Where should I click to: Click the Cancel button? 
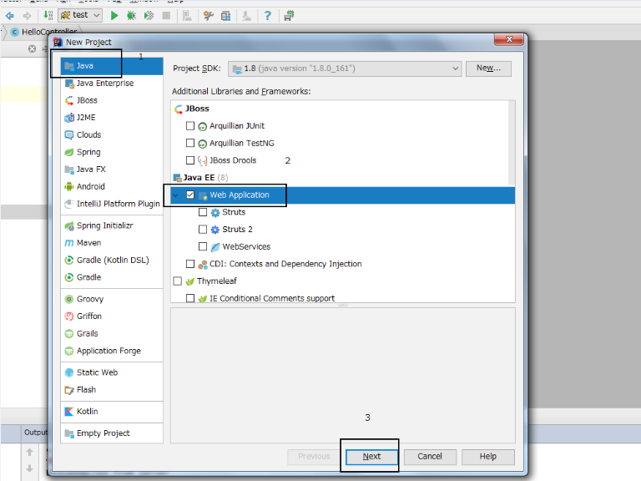430,457
